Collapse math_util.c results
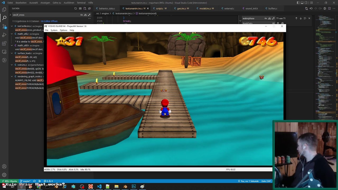The image size is (338, 190). [x=12, y=34]
